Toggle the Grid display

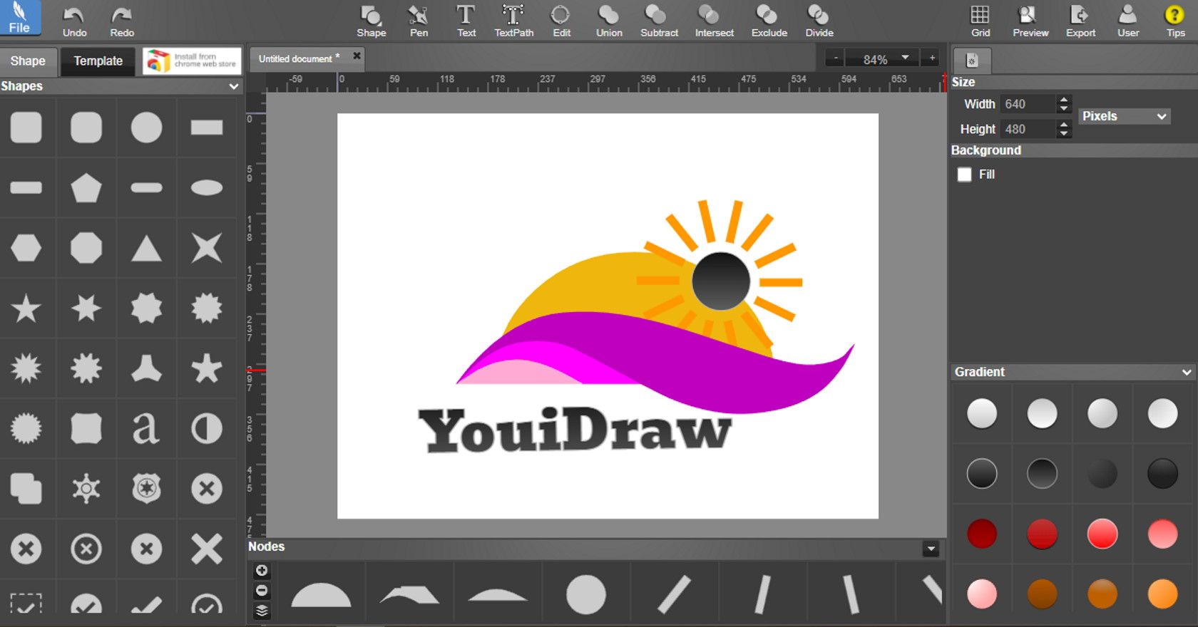pos(980,21)
